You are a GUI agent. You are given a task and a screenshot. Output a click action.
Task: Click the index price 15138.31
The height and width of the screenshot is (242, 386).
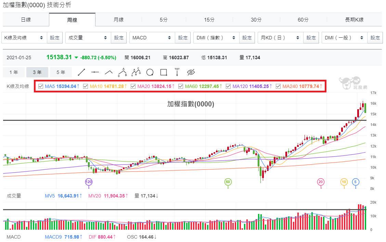[x=59, y=57]
